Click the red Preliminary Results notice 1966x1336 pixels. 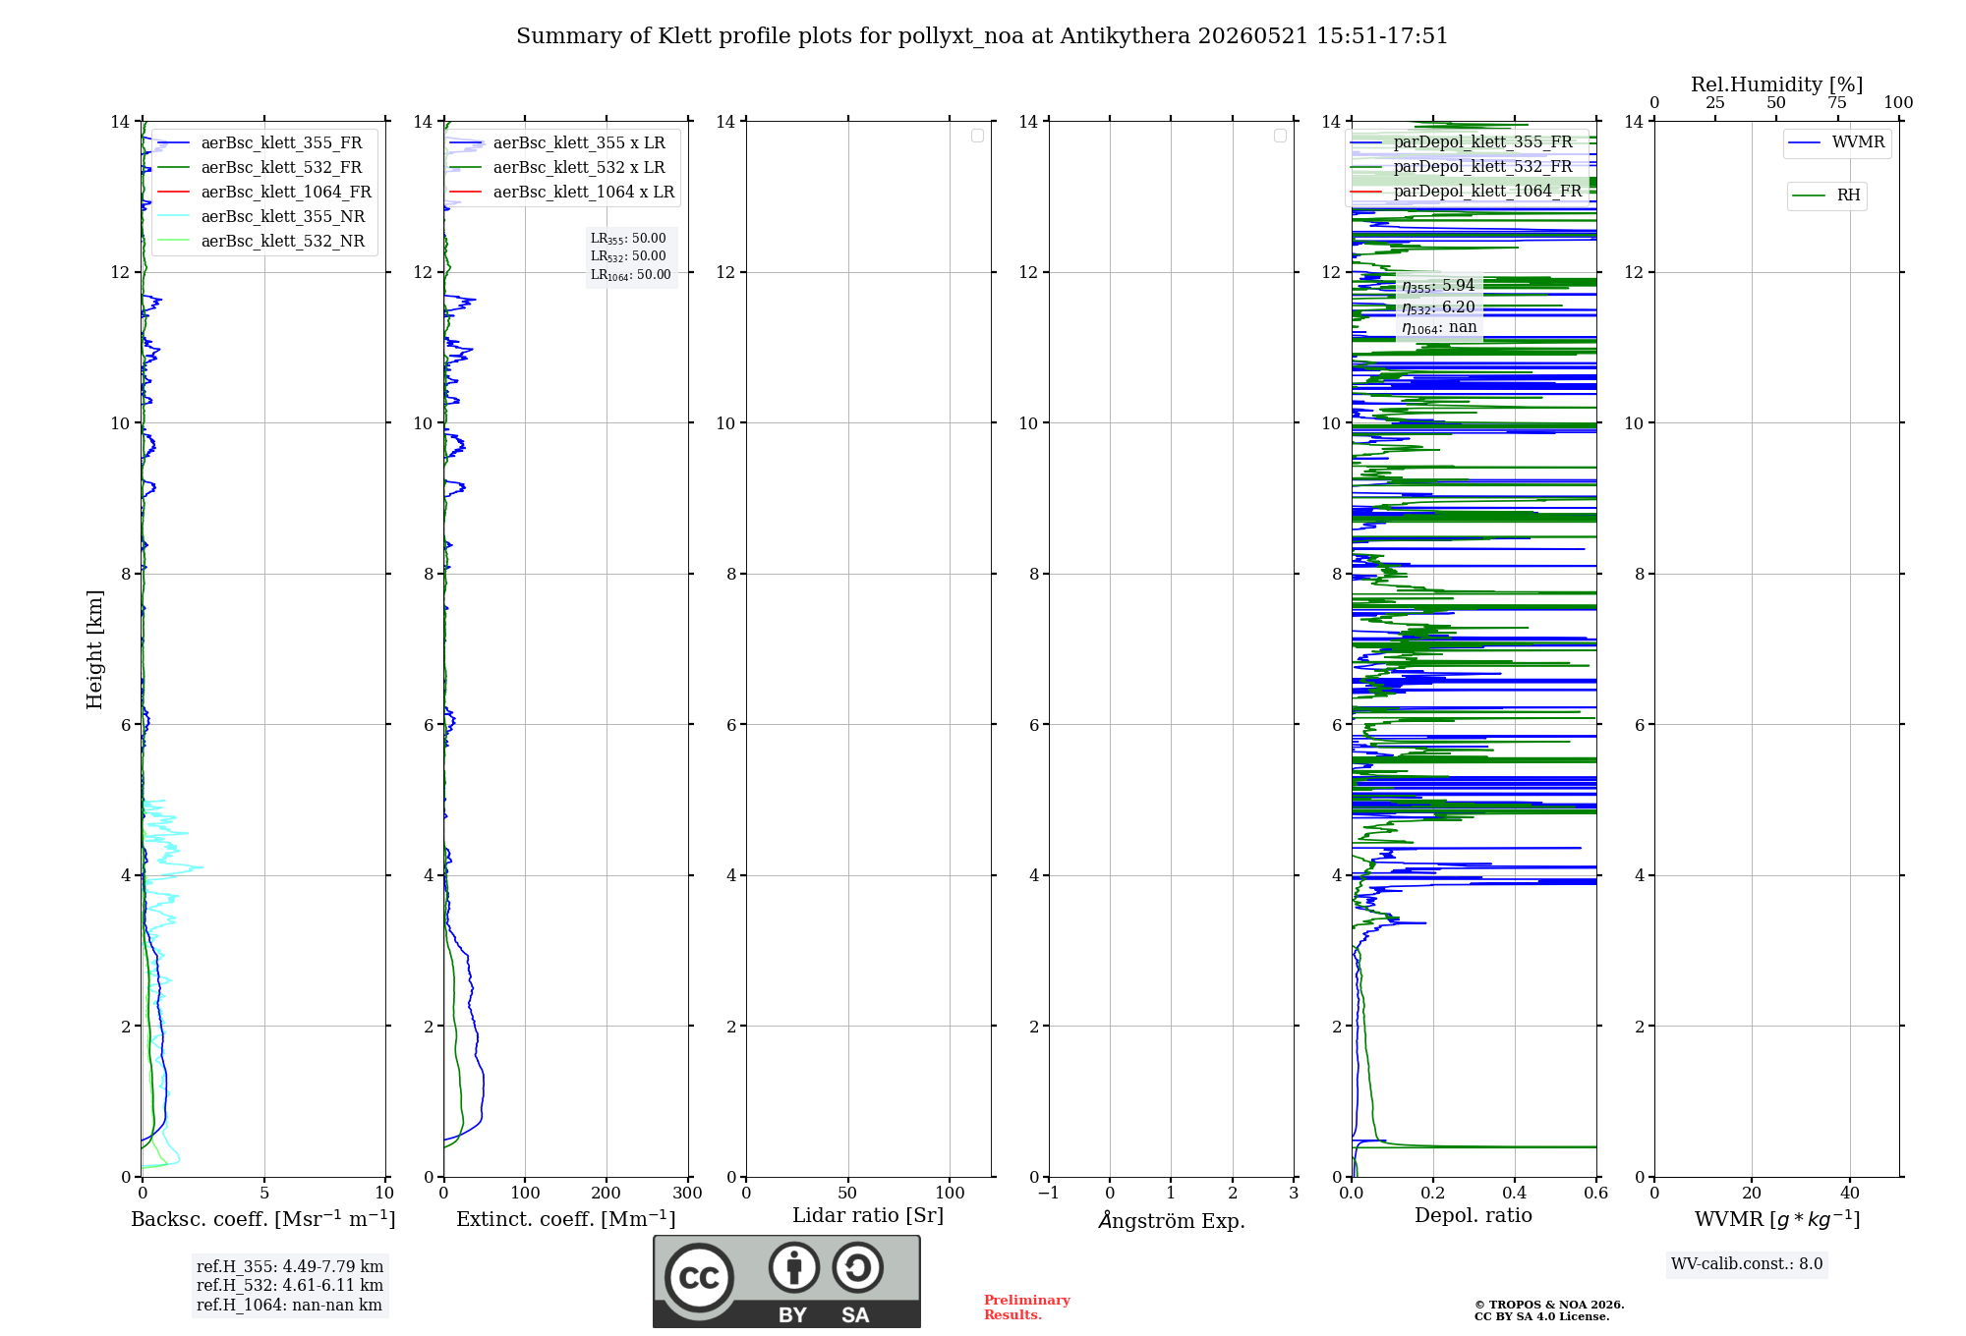pos(1026,1308)
